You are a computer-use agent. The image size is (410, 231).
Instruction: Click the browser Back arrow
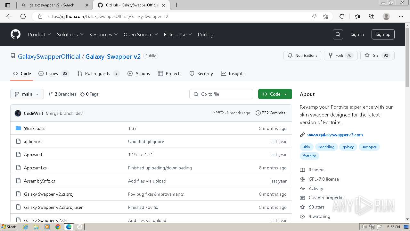(9, 16)
